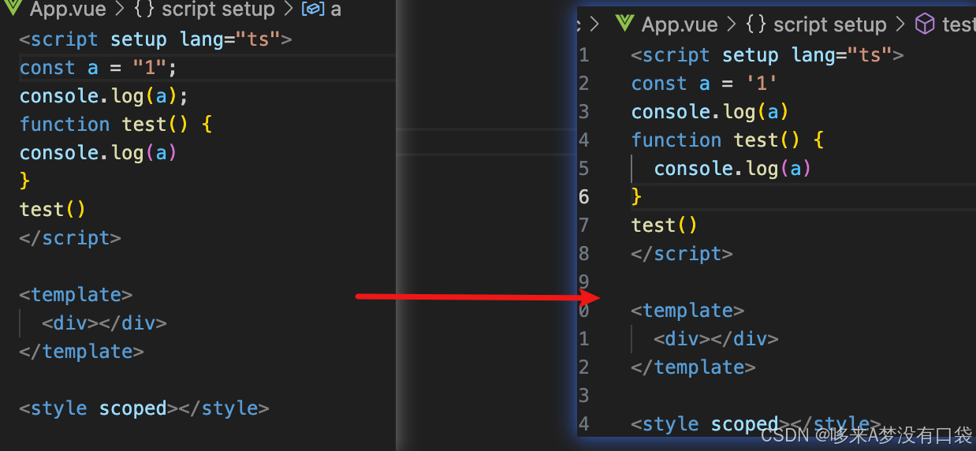Click the closing brace line in left pane
The height and width of the screenshot is (451, 976).
click(x=24, y=181)
